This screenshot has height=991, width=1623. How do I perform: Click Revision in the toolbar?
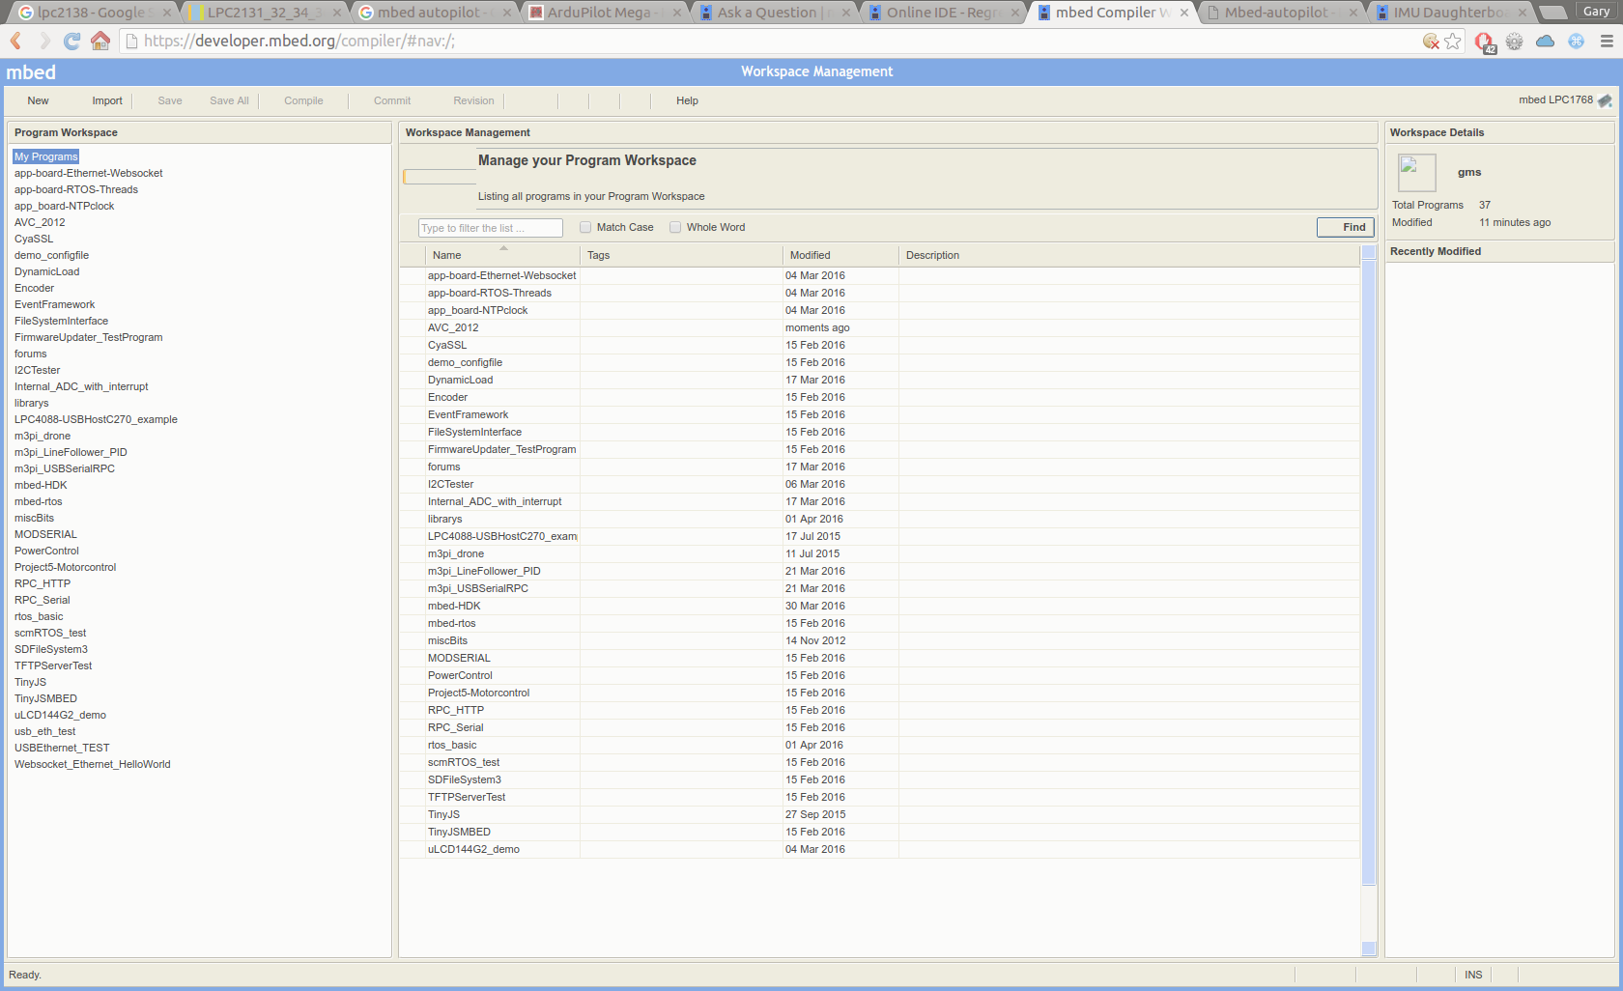point(473,100)
